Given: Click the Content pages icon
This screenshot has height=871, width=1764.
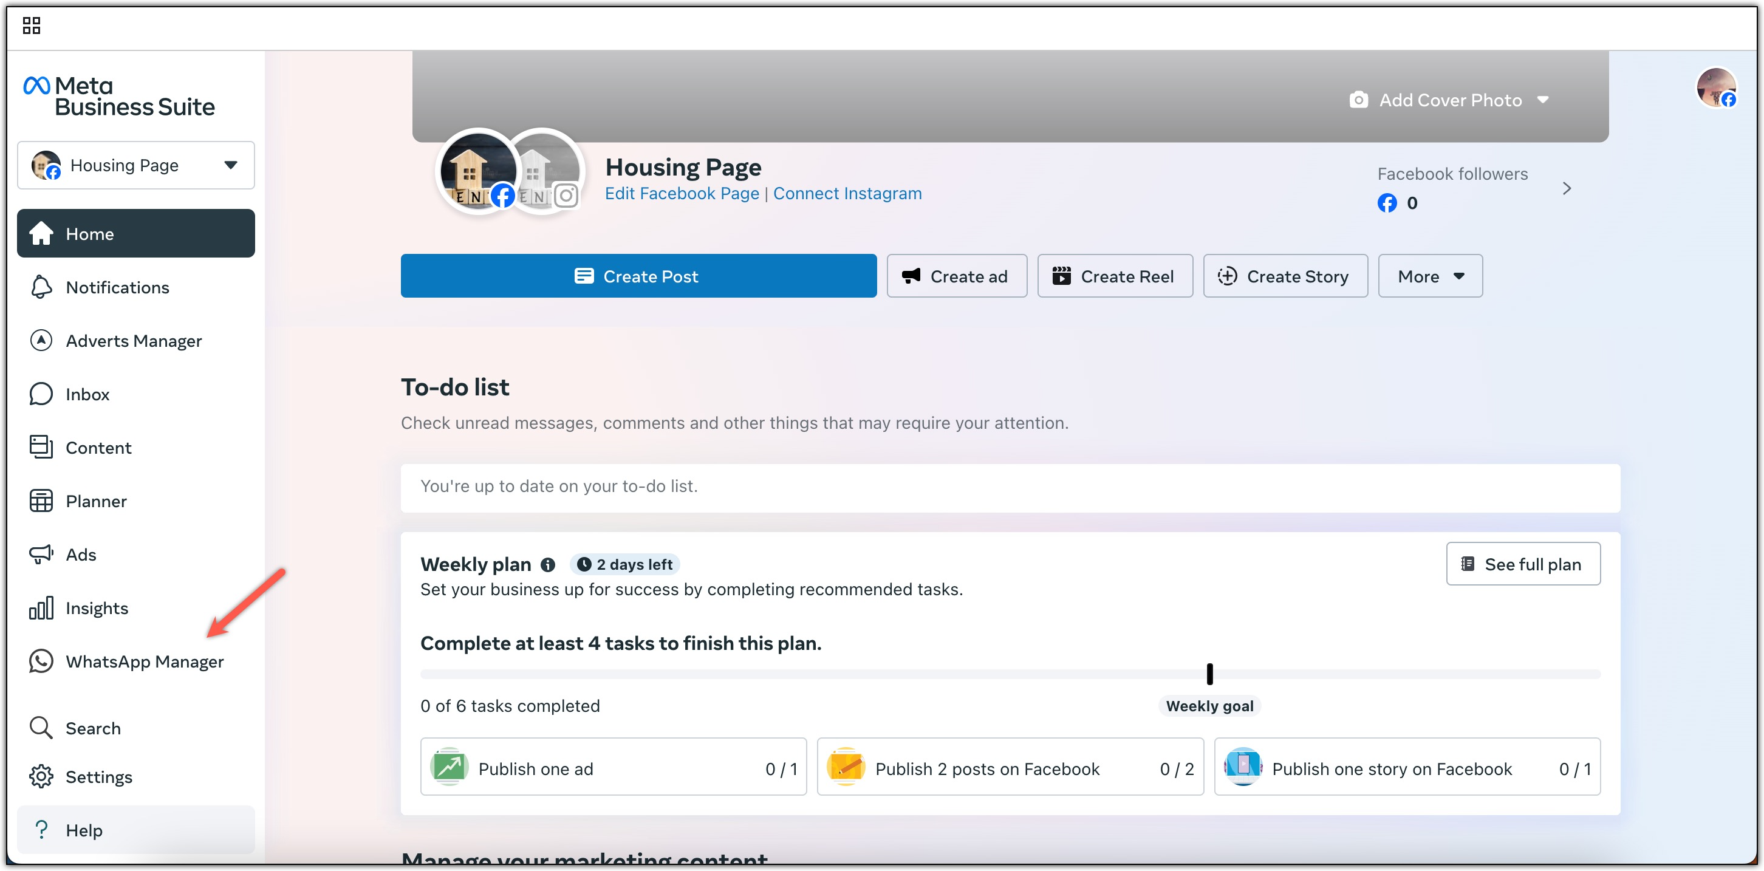Looking at the screenshot, I should [41, 447].
